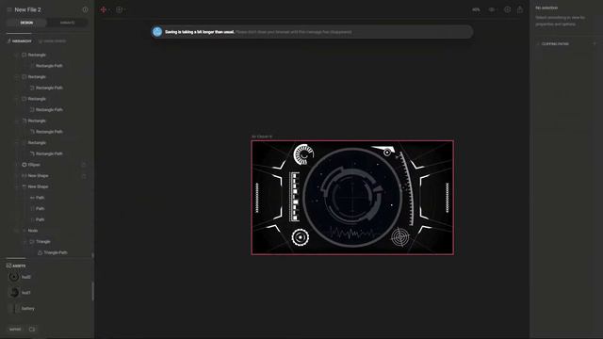Collapse the Node group arrow
The height and width of the screenshot is (339, 603).
[x=16, y=231]
